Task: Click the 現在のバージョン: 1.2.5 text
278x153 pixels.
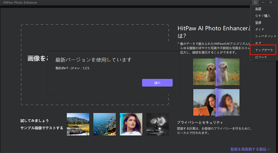Action: pyautogui.click(x=72, y=68)
